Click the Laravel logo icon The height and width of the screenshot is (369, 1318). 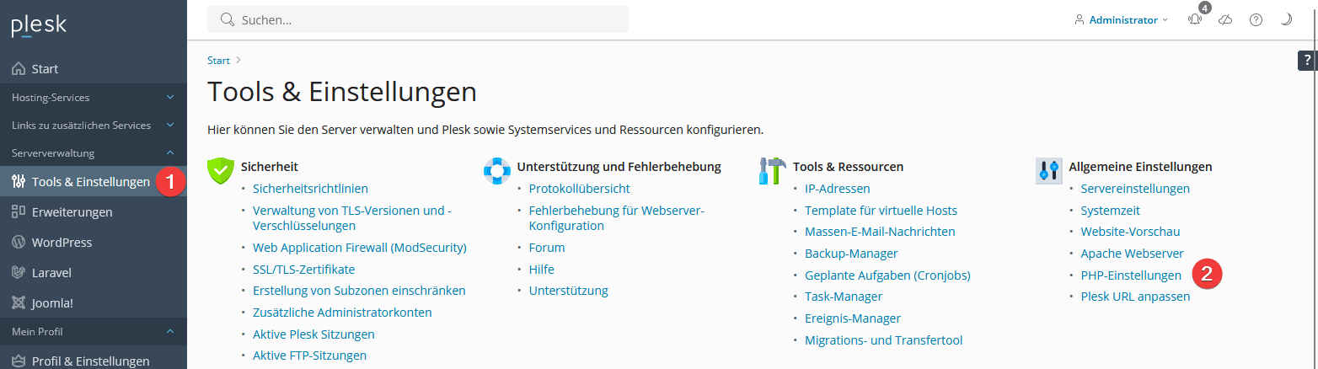pyautogui.click(x=19, y=272)
